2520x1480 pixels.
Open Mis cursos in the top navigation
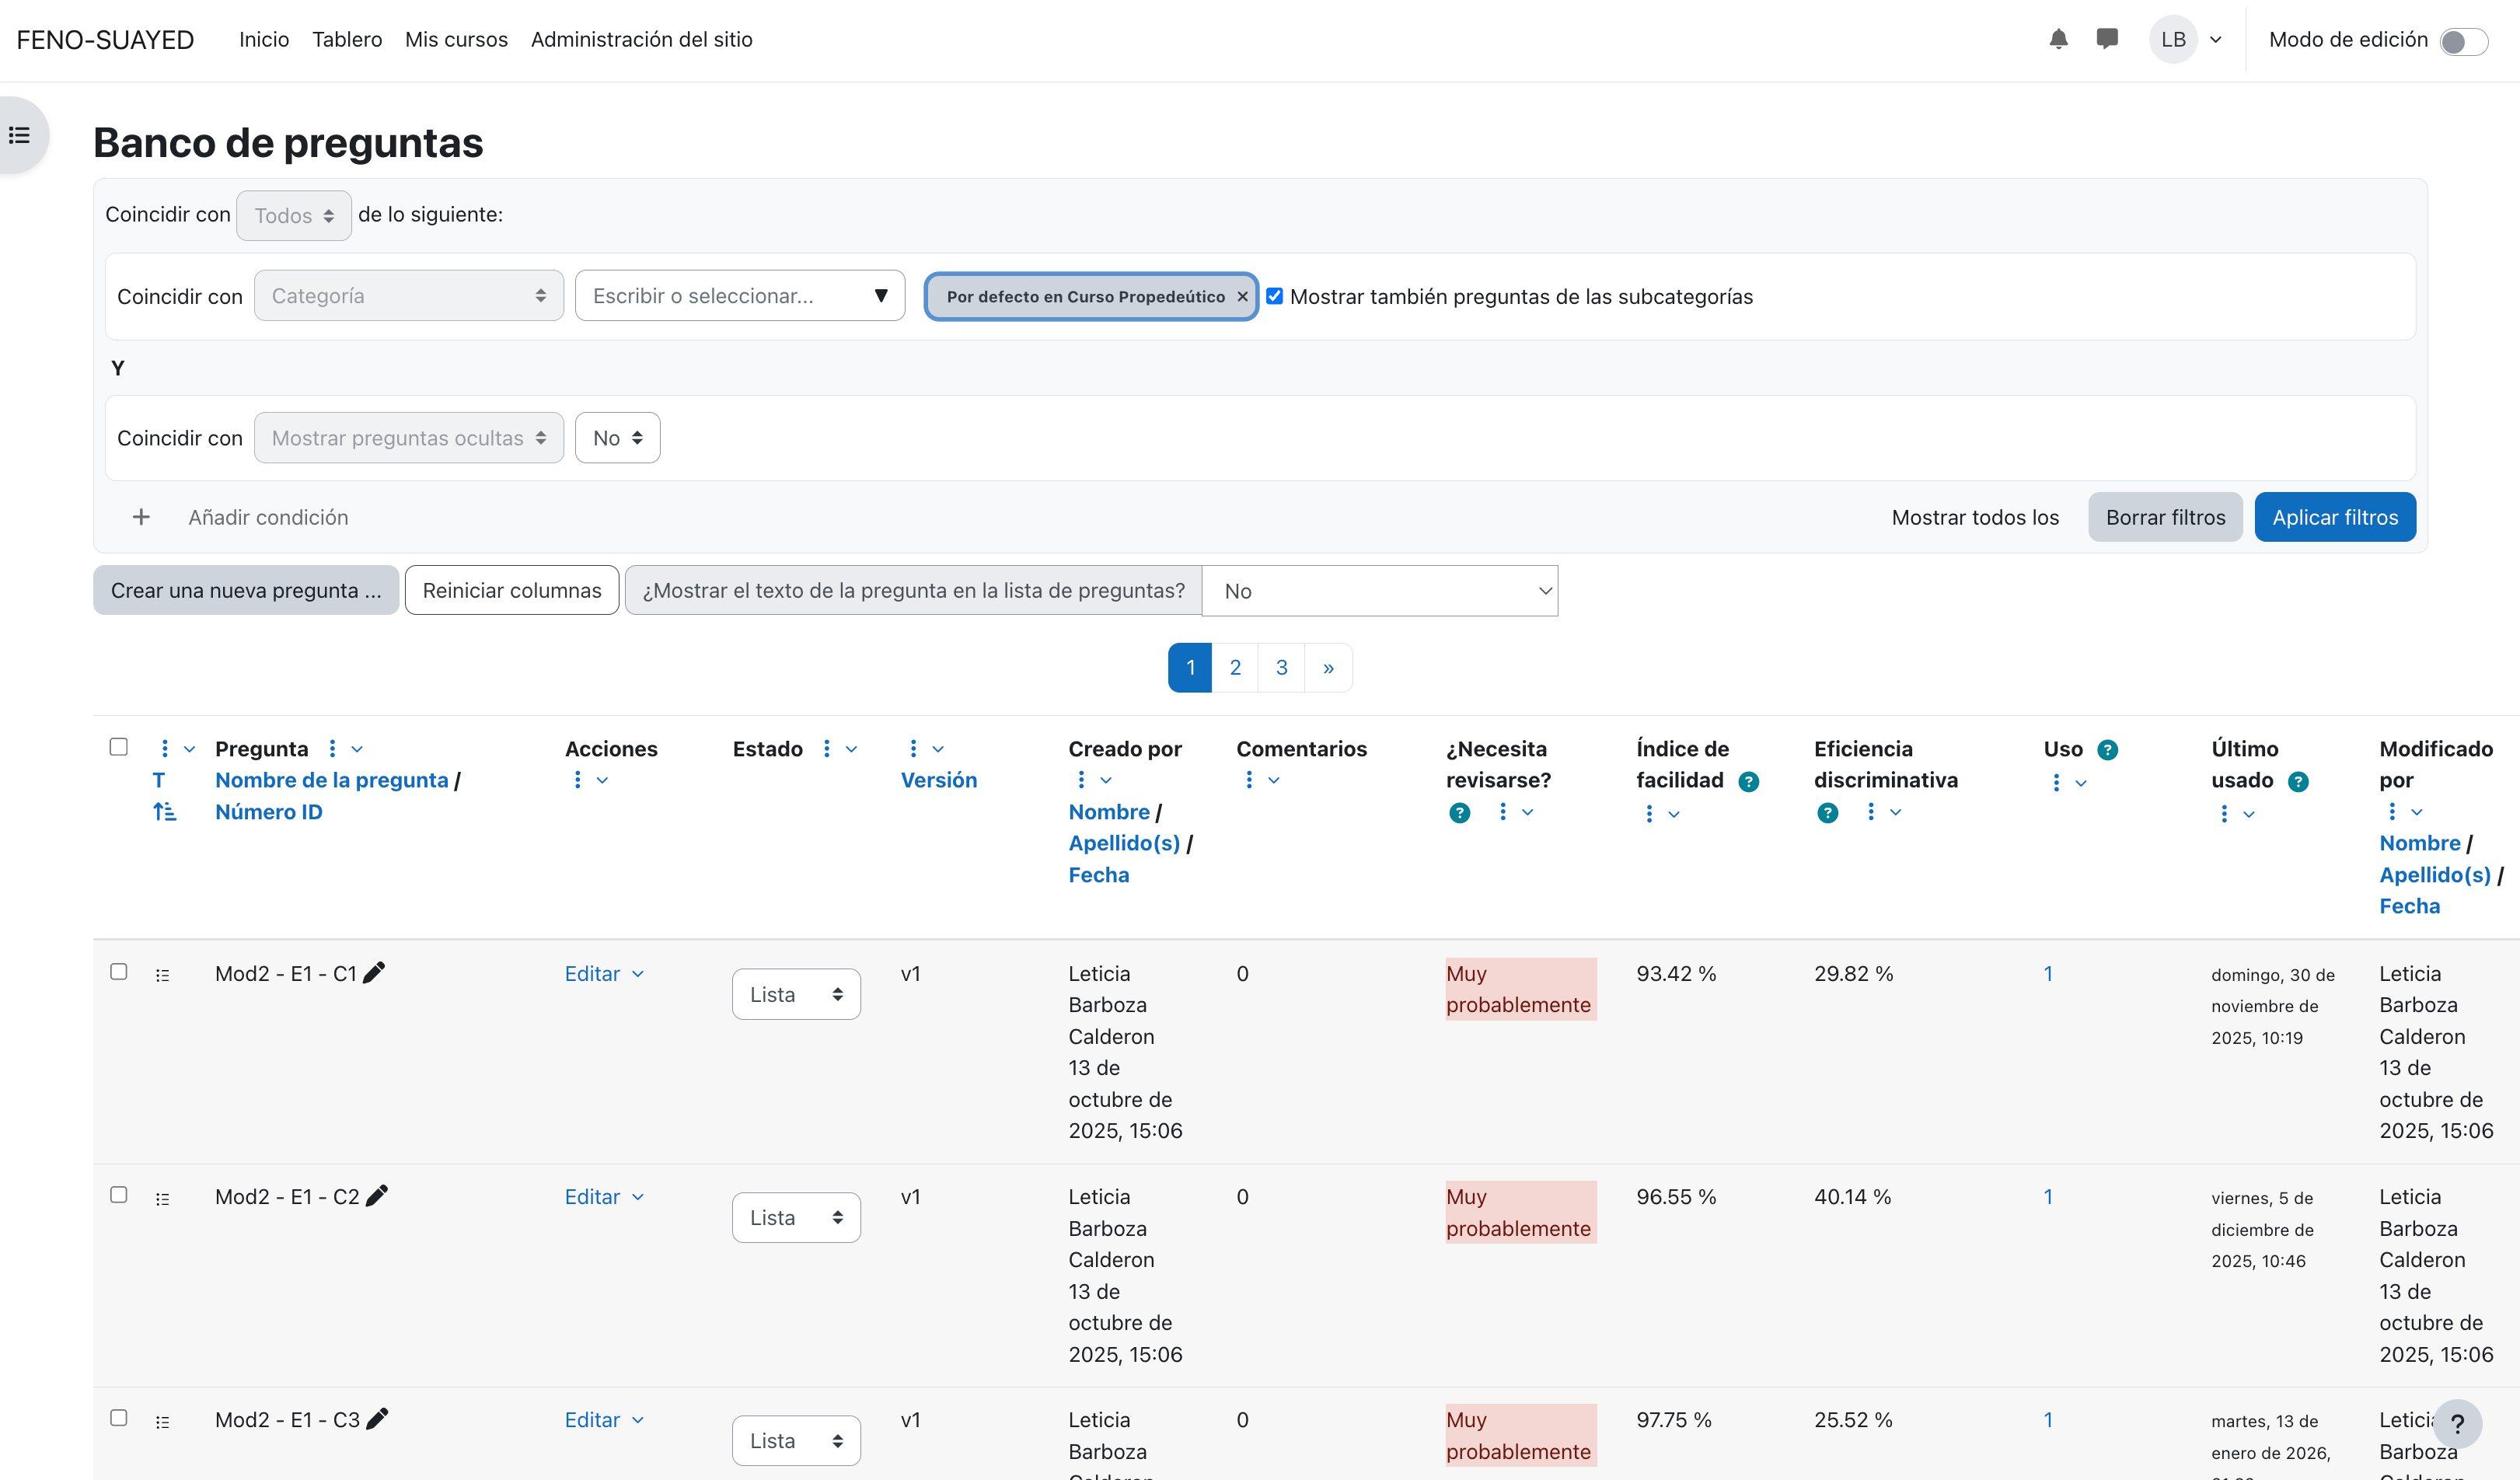pos(456,39)
